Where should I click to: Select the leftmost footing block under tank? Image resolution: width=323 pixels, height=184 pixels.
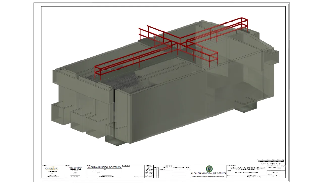click(x=61, y=114)
